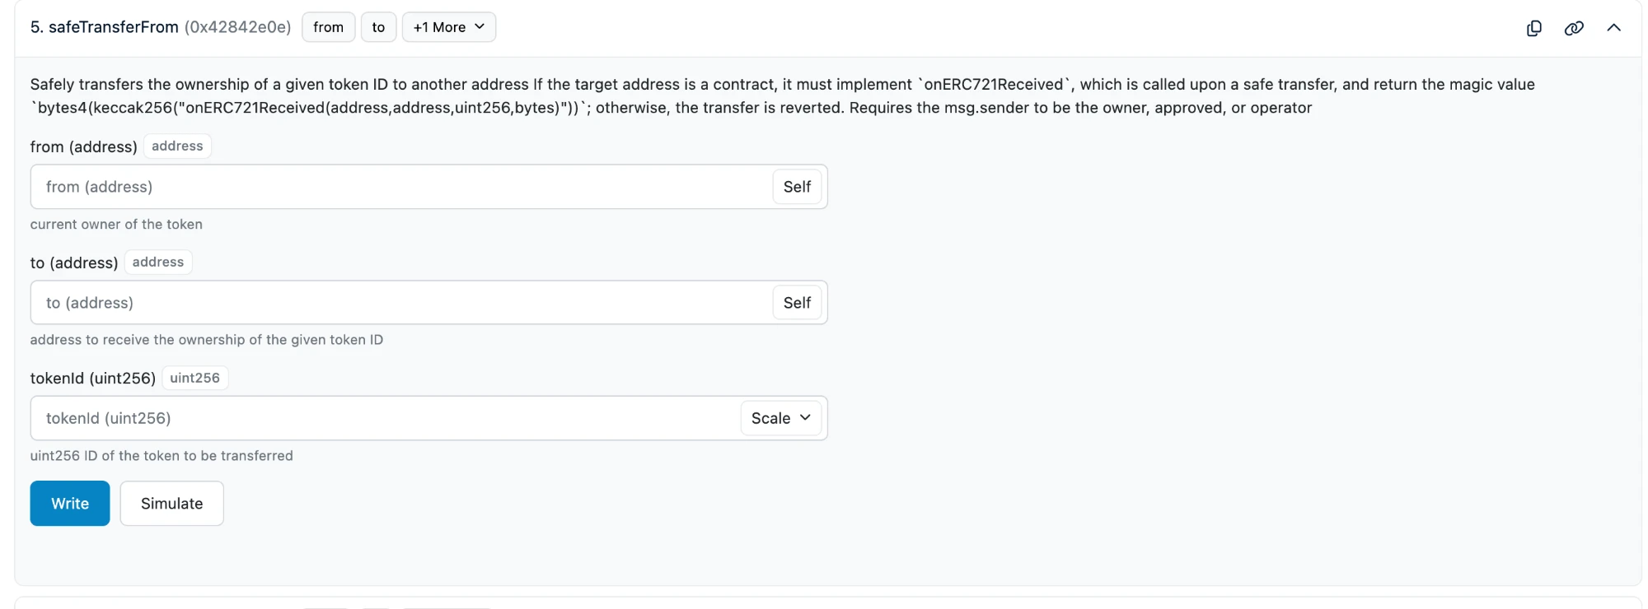Click the address type badge beside from label

coord(177,146)
